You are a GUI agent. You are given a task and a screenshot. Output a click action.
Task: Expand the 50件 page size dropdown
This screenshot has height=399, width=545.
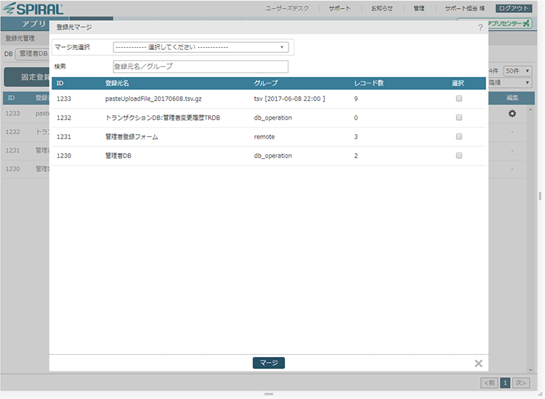518,71
